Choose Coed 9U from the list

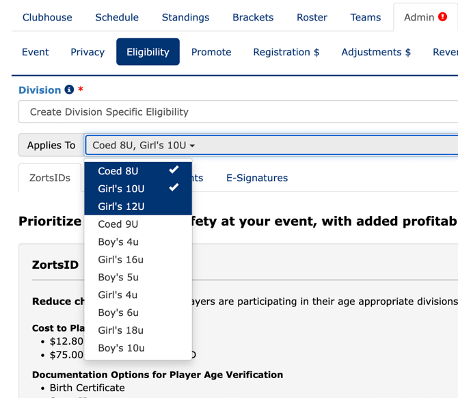point(118,224)
